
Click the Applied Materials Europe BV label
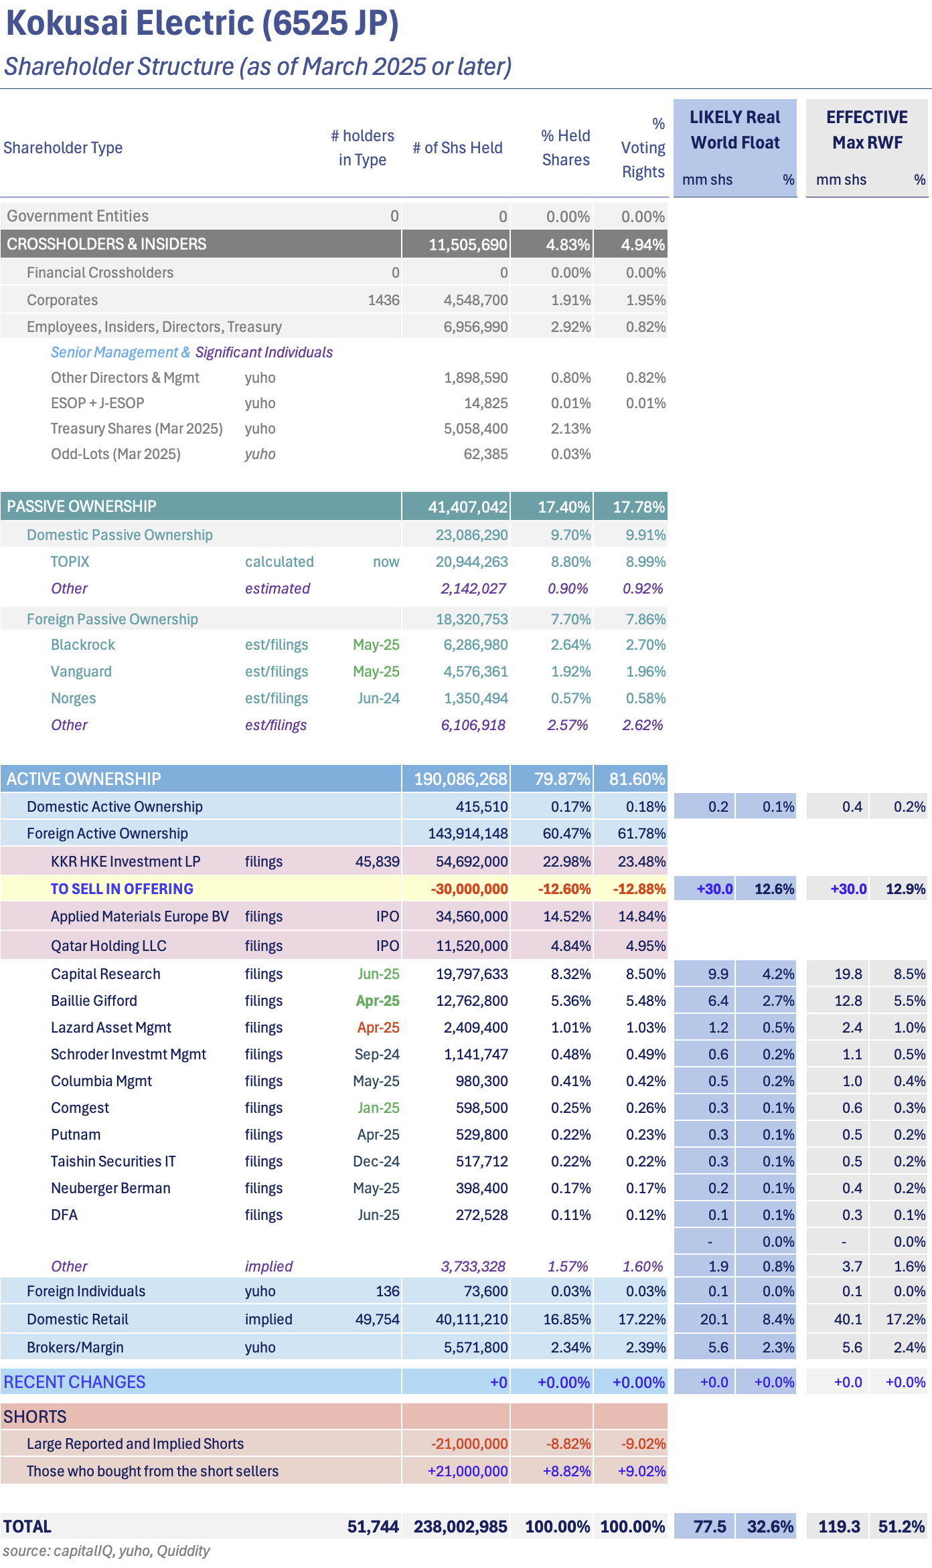(139, 917)
